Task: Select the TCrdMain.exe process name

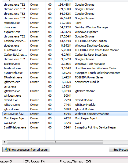Action: point(13,50)
